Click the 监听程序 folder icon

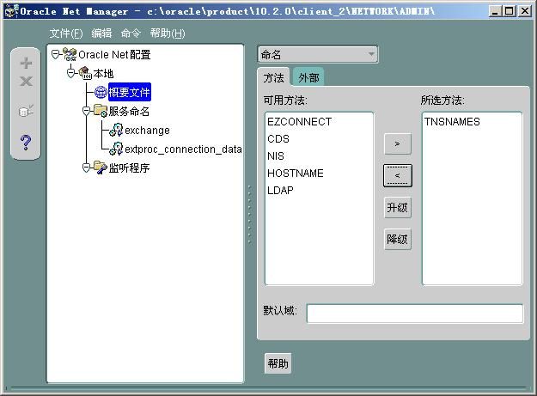coord(101,168)
